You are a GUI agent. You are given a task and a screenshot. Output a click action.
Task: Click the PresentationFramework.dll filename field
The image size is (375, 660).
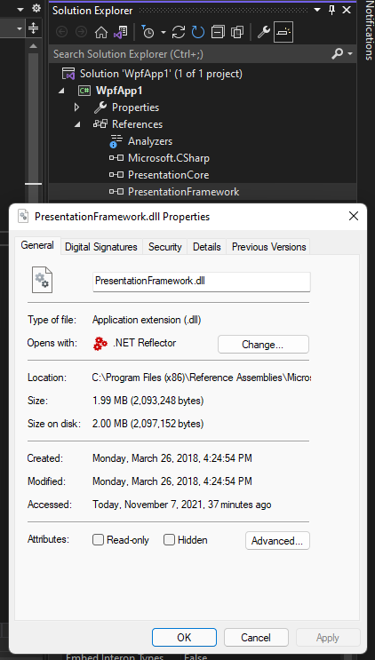[202, 282]
